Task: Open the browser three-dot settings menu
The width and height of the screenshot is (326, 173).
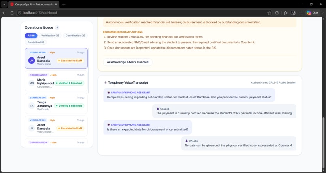Action: pyautogui.click(x=301, y=13)
